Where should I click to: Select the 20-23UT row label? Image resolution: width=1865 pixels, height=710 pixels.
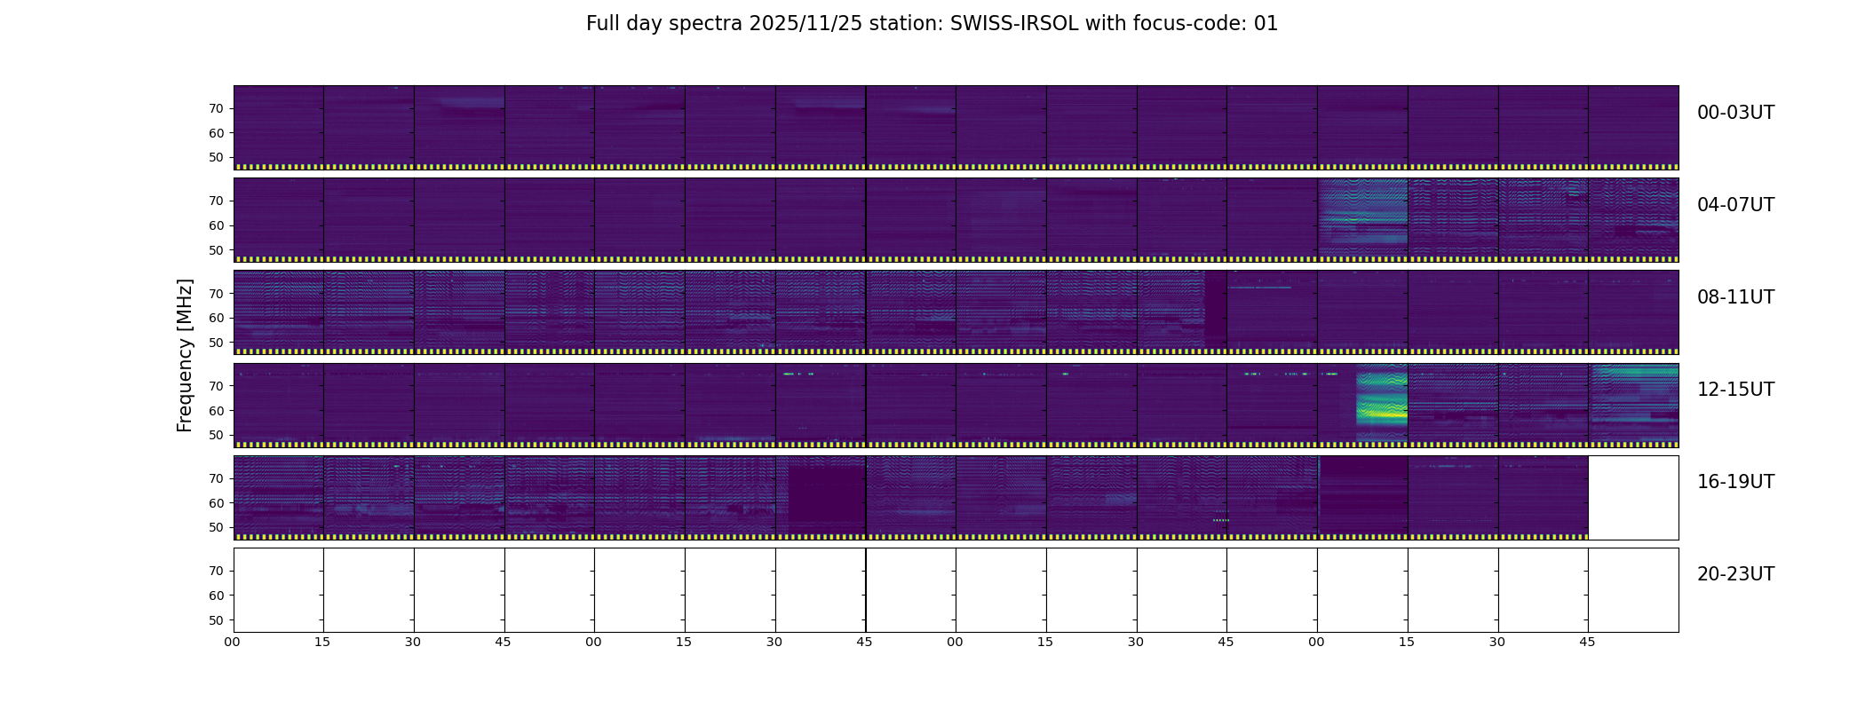[1735, 574]
